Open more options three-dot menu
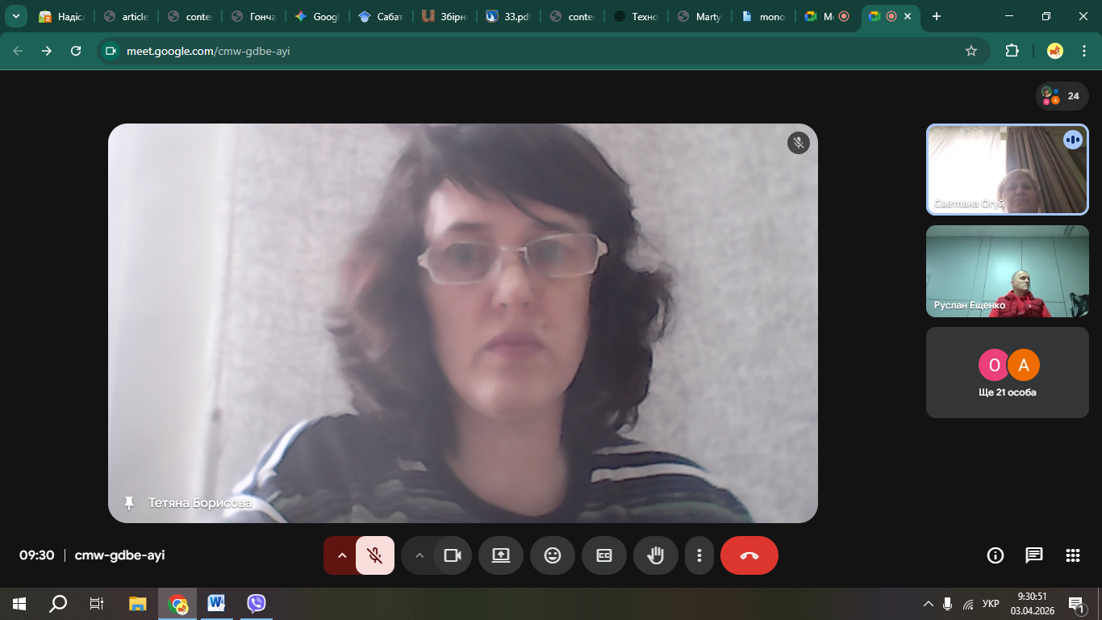The width and height of the screenshot is (1102, 620). pos(699,555)
